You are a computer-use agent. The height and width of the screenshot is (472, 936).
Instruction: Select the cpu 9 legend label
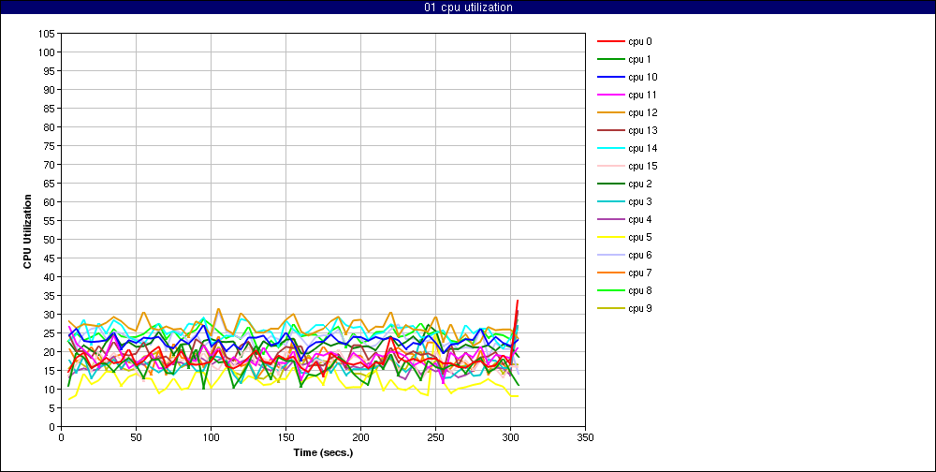click(640, 308)
